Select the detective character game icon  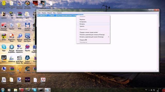pos(43,5)
